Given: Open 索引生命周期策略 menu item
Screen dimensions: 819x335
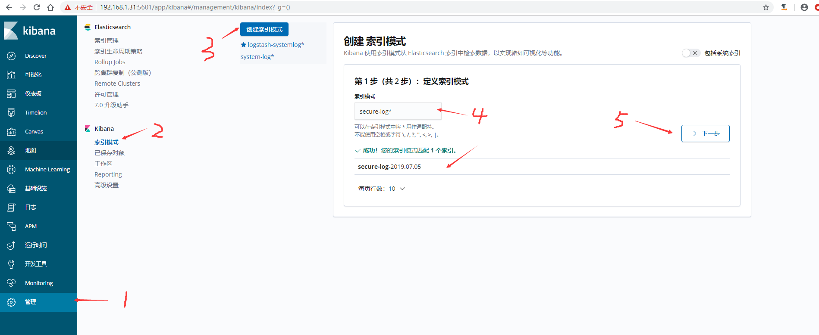Looking at the screenshot, I should tap(119, 51).
